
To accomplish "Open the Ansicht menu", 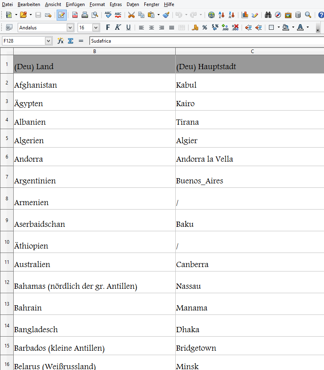I will (53, 4).
